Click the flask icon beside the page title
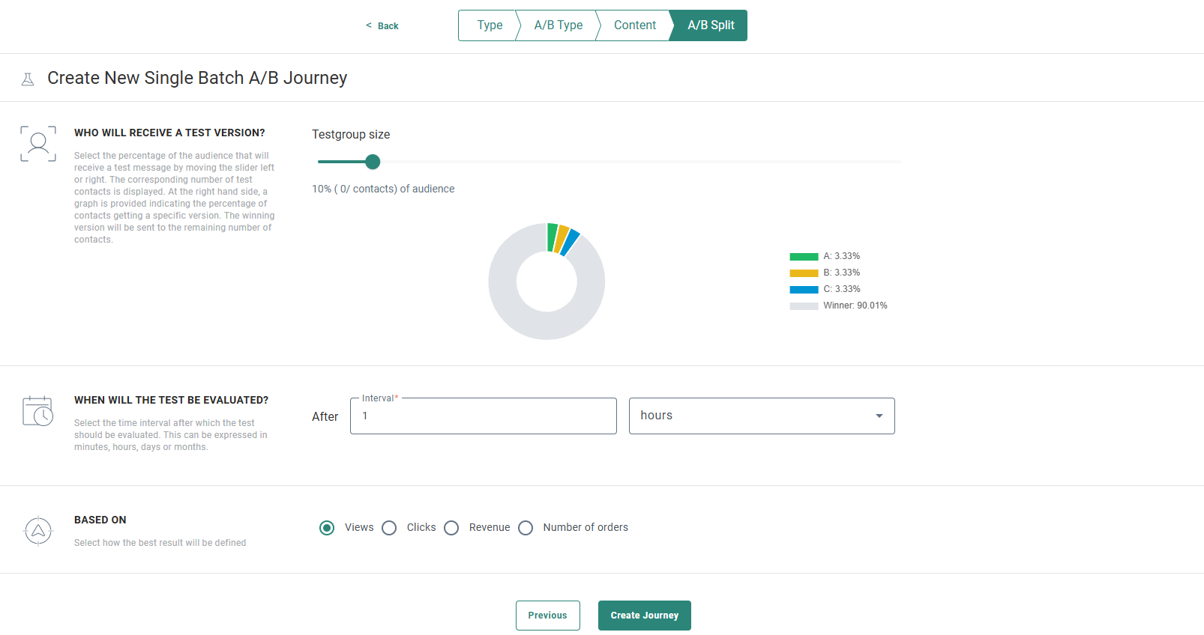Image resolution: width=1204 pixels, height=635 pixels. point(28,79)
